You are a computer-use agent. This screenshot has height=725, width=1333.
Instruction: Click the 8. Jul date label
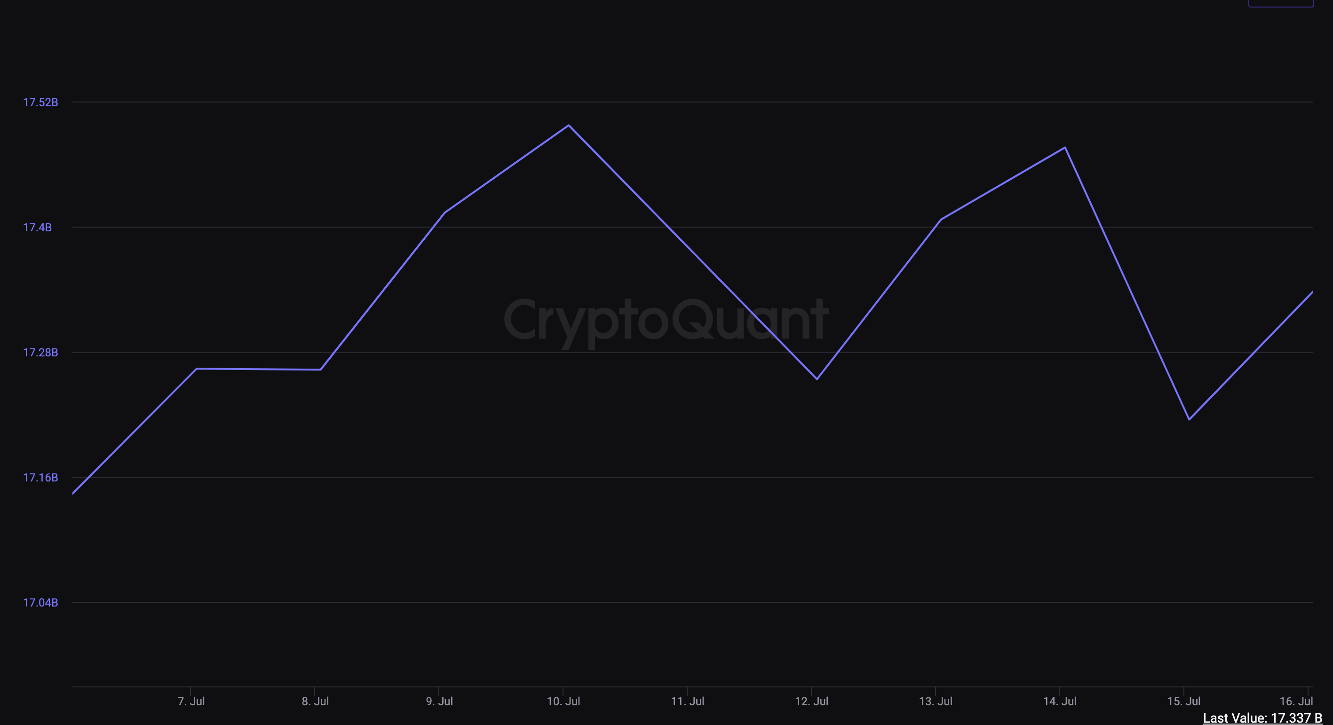[x=315, y=702]
